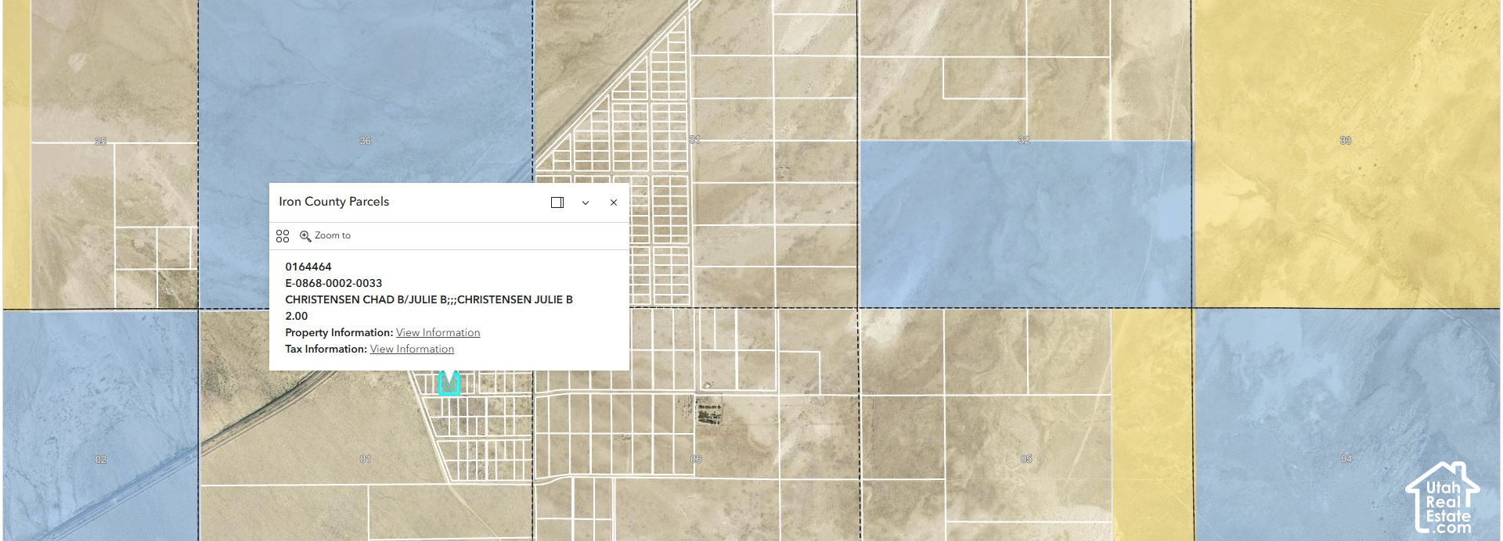Open Tax Information's View Information link
1503x541 pixels.
point(412,349)
